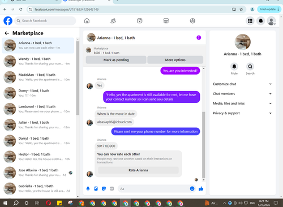Select the Wendy - 1 bed, 1 bath conversation
The height and width of the screenshot is (207, 283).
click(x=38, y=61)
